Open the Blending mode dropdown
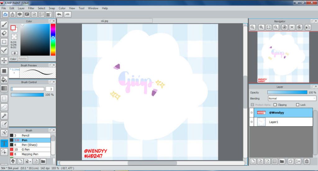 tap(292, 99)
